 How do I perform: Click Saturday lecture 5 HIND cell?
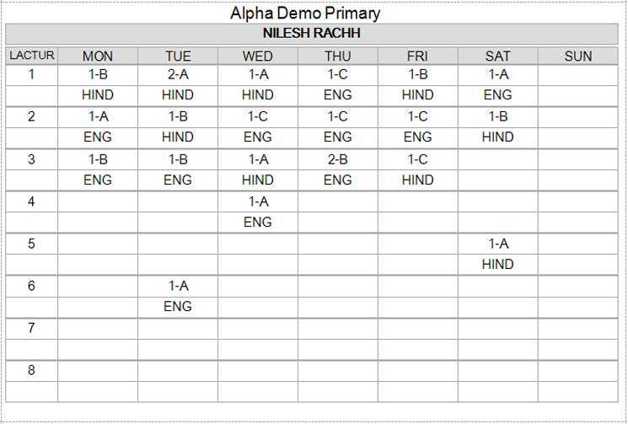(498, 264)
